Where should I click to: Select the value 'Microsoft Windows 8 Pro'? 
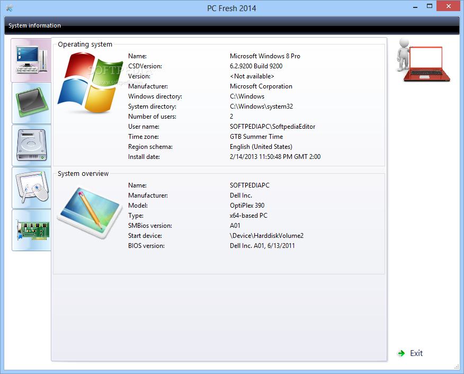pos(265,56)
